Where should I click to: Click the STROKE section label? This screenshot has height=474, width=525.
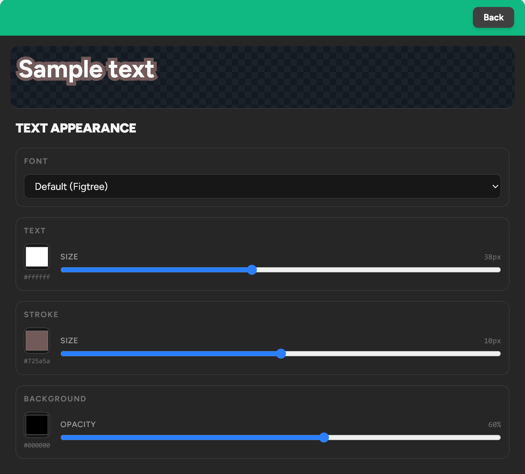pos(41,315)
